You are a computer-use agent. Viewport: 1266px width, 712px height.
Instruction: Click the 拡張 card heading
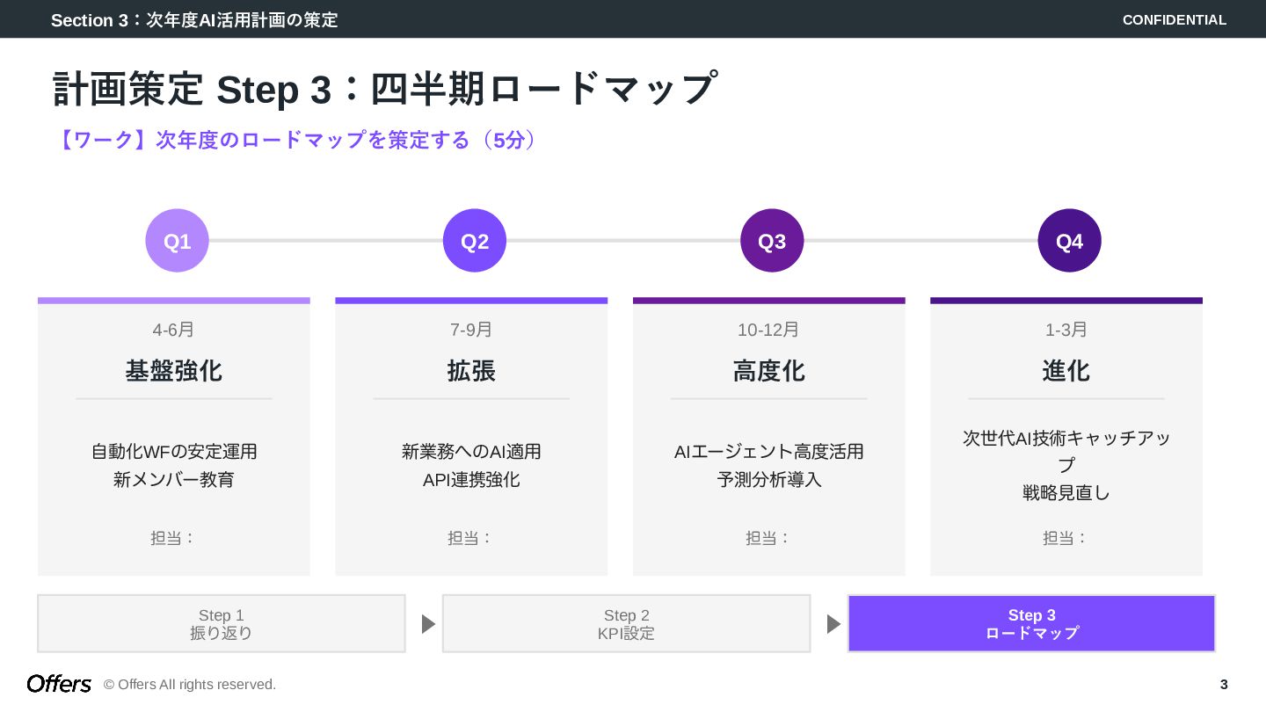[x=471, y=371]
